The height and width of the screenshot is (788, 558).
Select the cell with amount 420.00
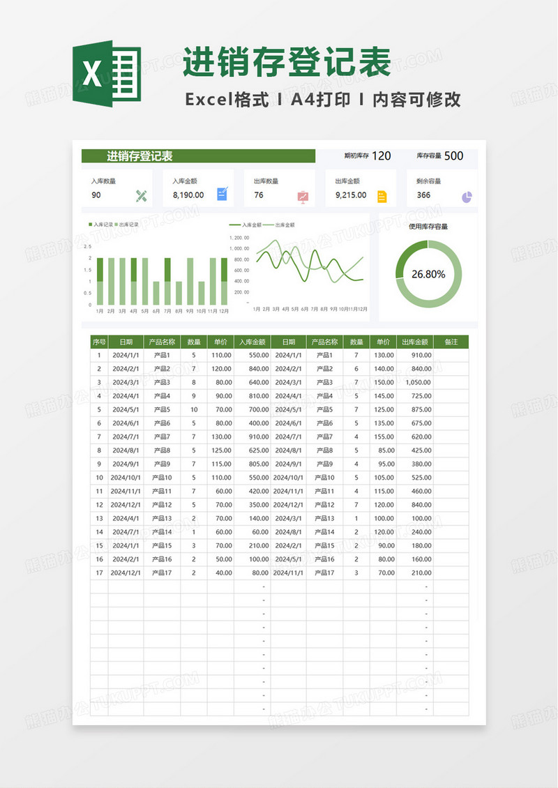[252, 491]
